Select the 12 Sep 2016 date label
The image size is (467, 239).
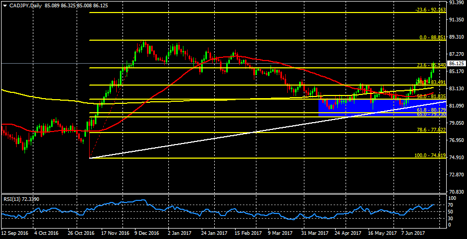[x=16, y=233]
